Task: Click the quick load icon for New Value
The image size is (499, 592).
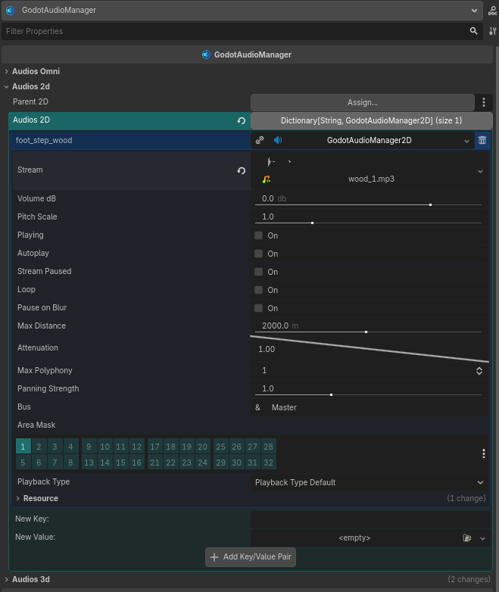Action: 467,538
